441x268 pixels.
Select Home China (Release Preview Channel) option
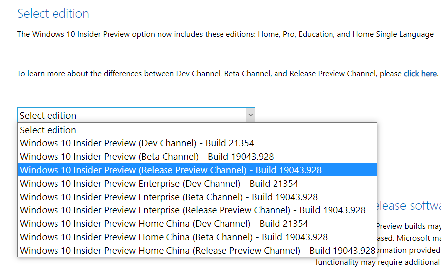coord(197,250)
